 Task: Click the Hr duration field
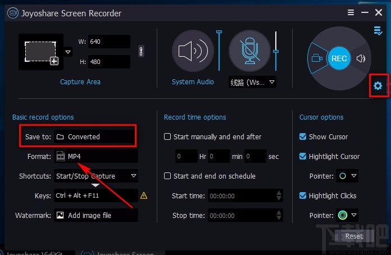187,156
